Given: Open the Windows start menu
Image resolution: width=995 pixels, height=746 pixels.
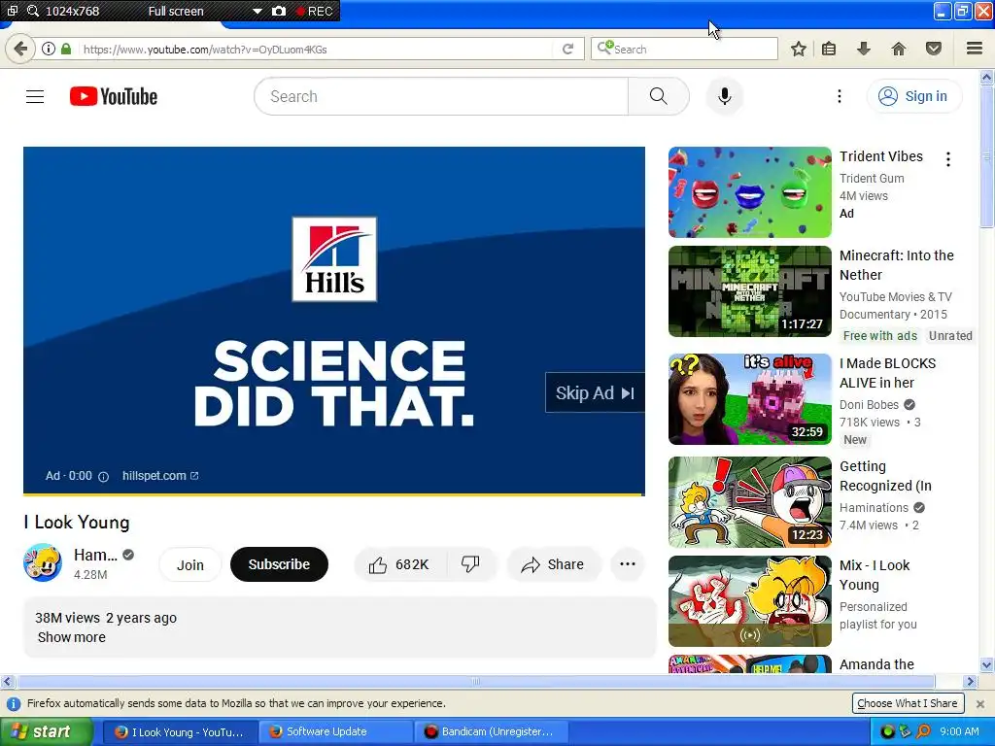Looking at the screenshot, I should pyautogui.click(x=45, y=732).
